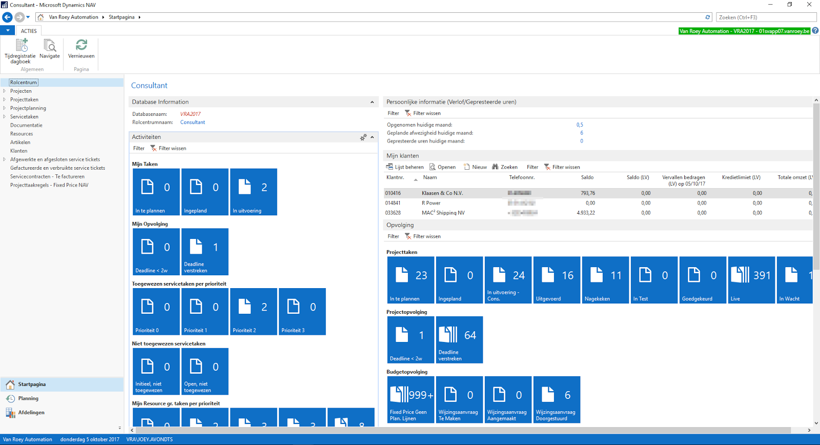
Task: Click Openen in Mijn klanten toolbar
Action: [442, 167]
